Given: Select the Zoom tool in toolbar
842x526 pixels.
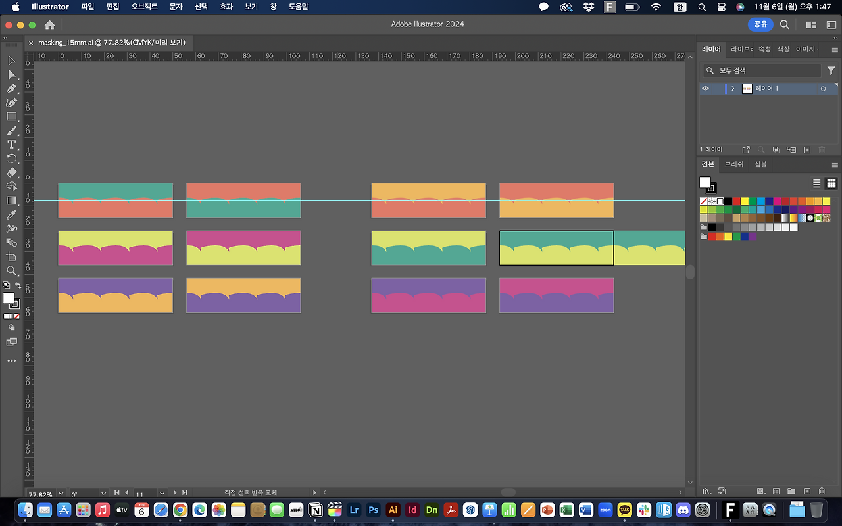Looking at the screenshot, I should tap(12, 270).
